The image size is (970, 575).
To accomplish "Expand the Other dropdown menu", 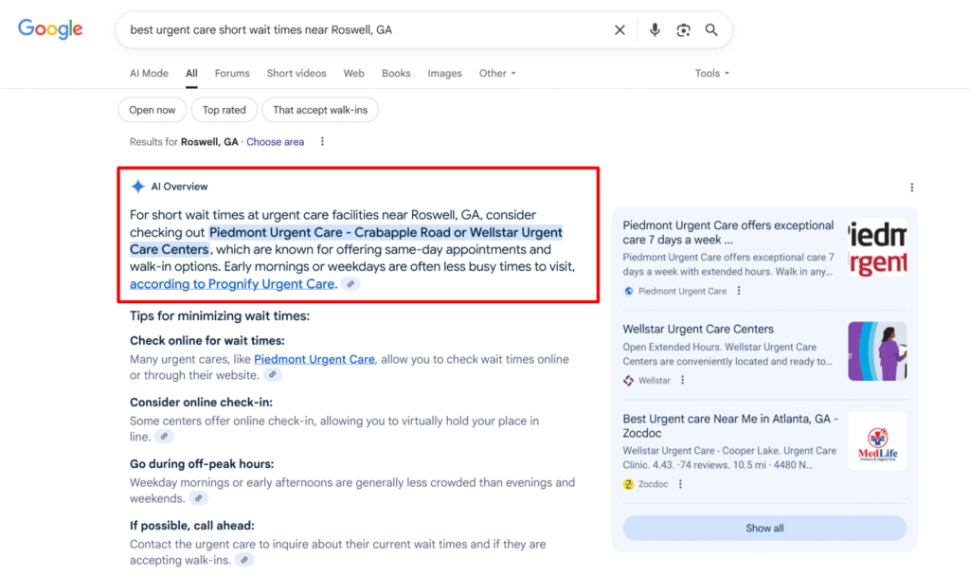I will click(497, 73).
